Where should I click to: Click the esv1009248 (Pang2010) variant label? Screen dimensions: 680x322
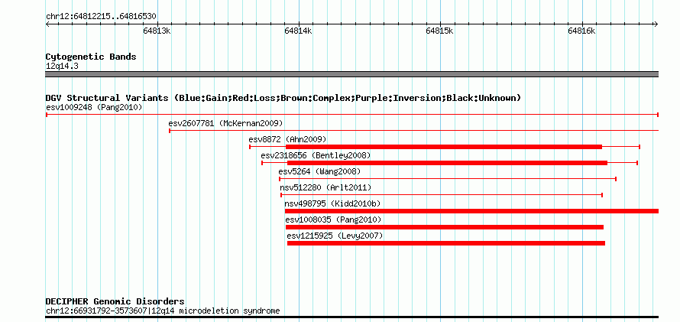tap(94, 107)
